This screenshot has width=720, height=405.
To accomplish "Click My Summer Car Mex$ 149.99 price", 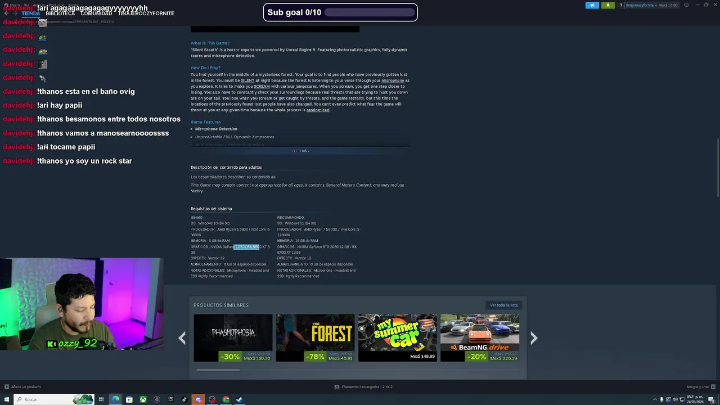I will tap(422, 356).
